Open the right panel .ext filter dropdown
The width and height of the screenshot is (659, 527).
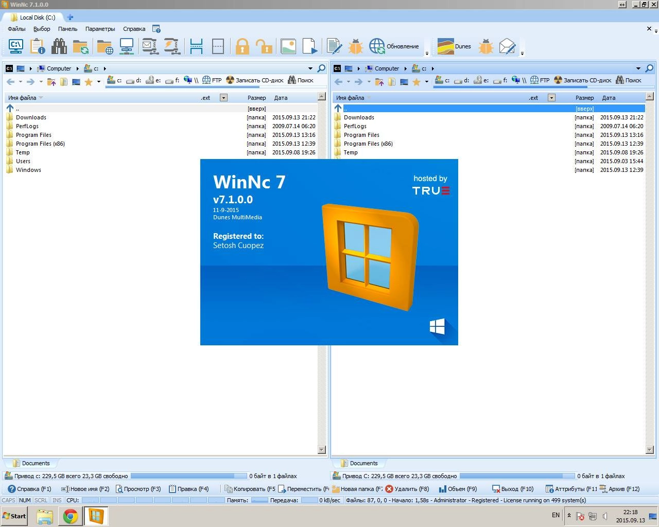[x=551, y=97]
